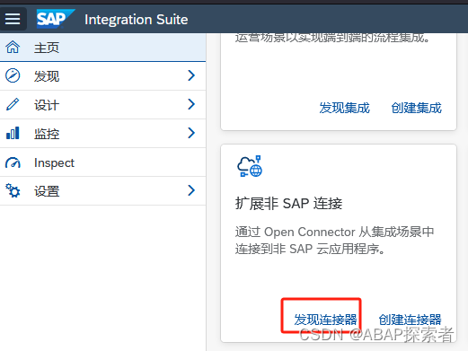Open the 发现 navigation item
The width and height of the screenshot is (468, 351).
click(x=102, y=76)
